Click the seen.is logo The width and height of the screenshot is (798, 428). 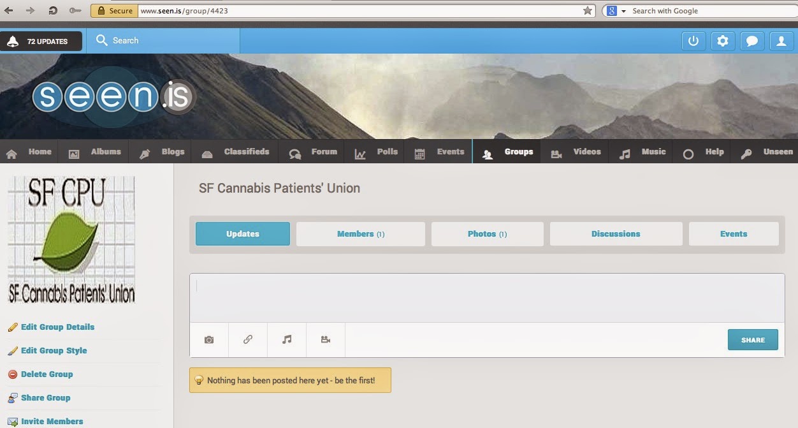(x=113, y=97)
